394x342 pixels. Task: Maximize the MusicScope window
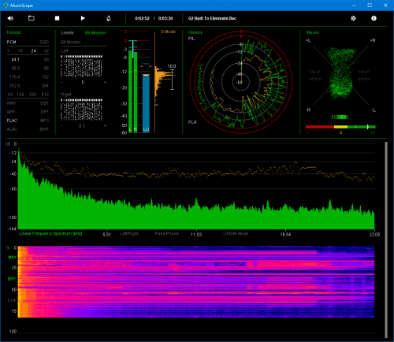pos(370,6)
